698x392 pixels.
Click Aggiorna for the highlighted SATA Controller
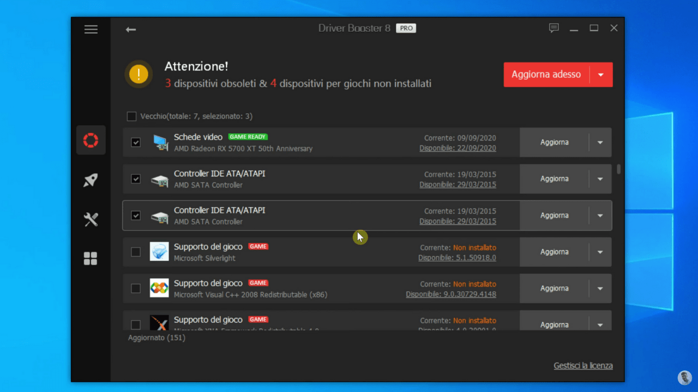(555, 216)
